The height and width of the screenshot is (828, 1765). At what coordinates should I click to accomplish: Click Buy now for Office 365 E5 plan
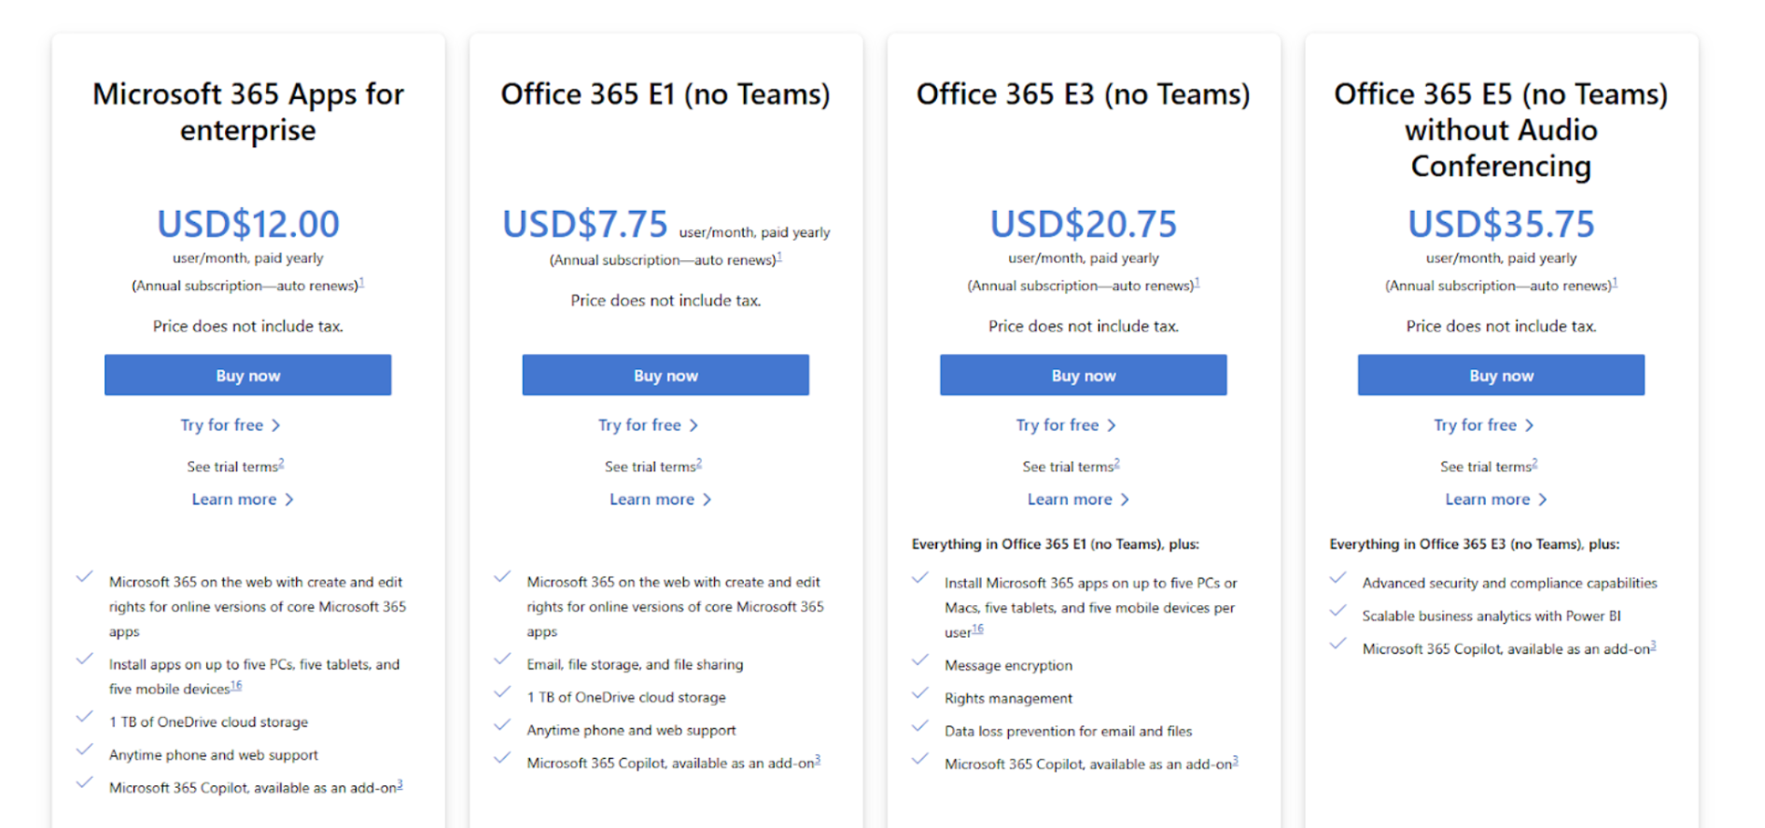pyautogui.click(x=1499, y=375)
